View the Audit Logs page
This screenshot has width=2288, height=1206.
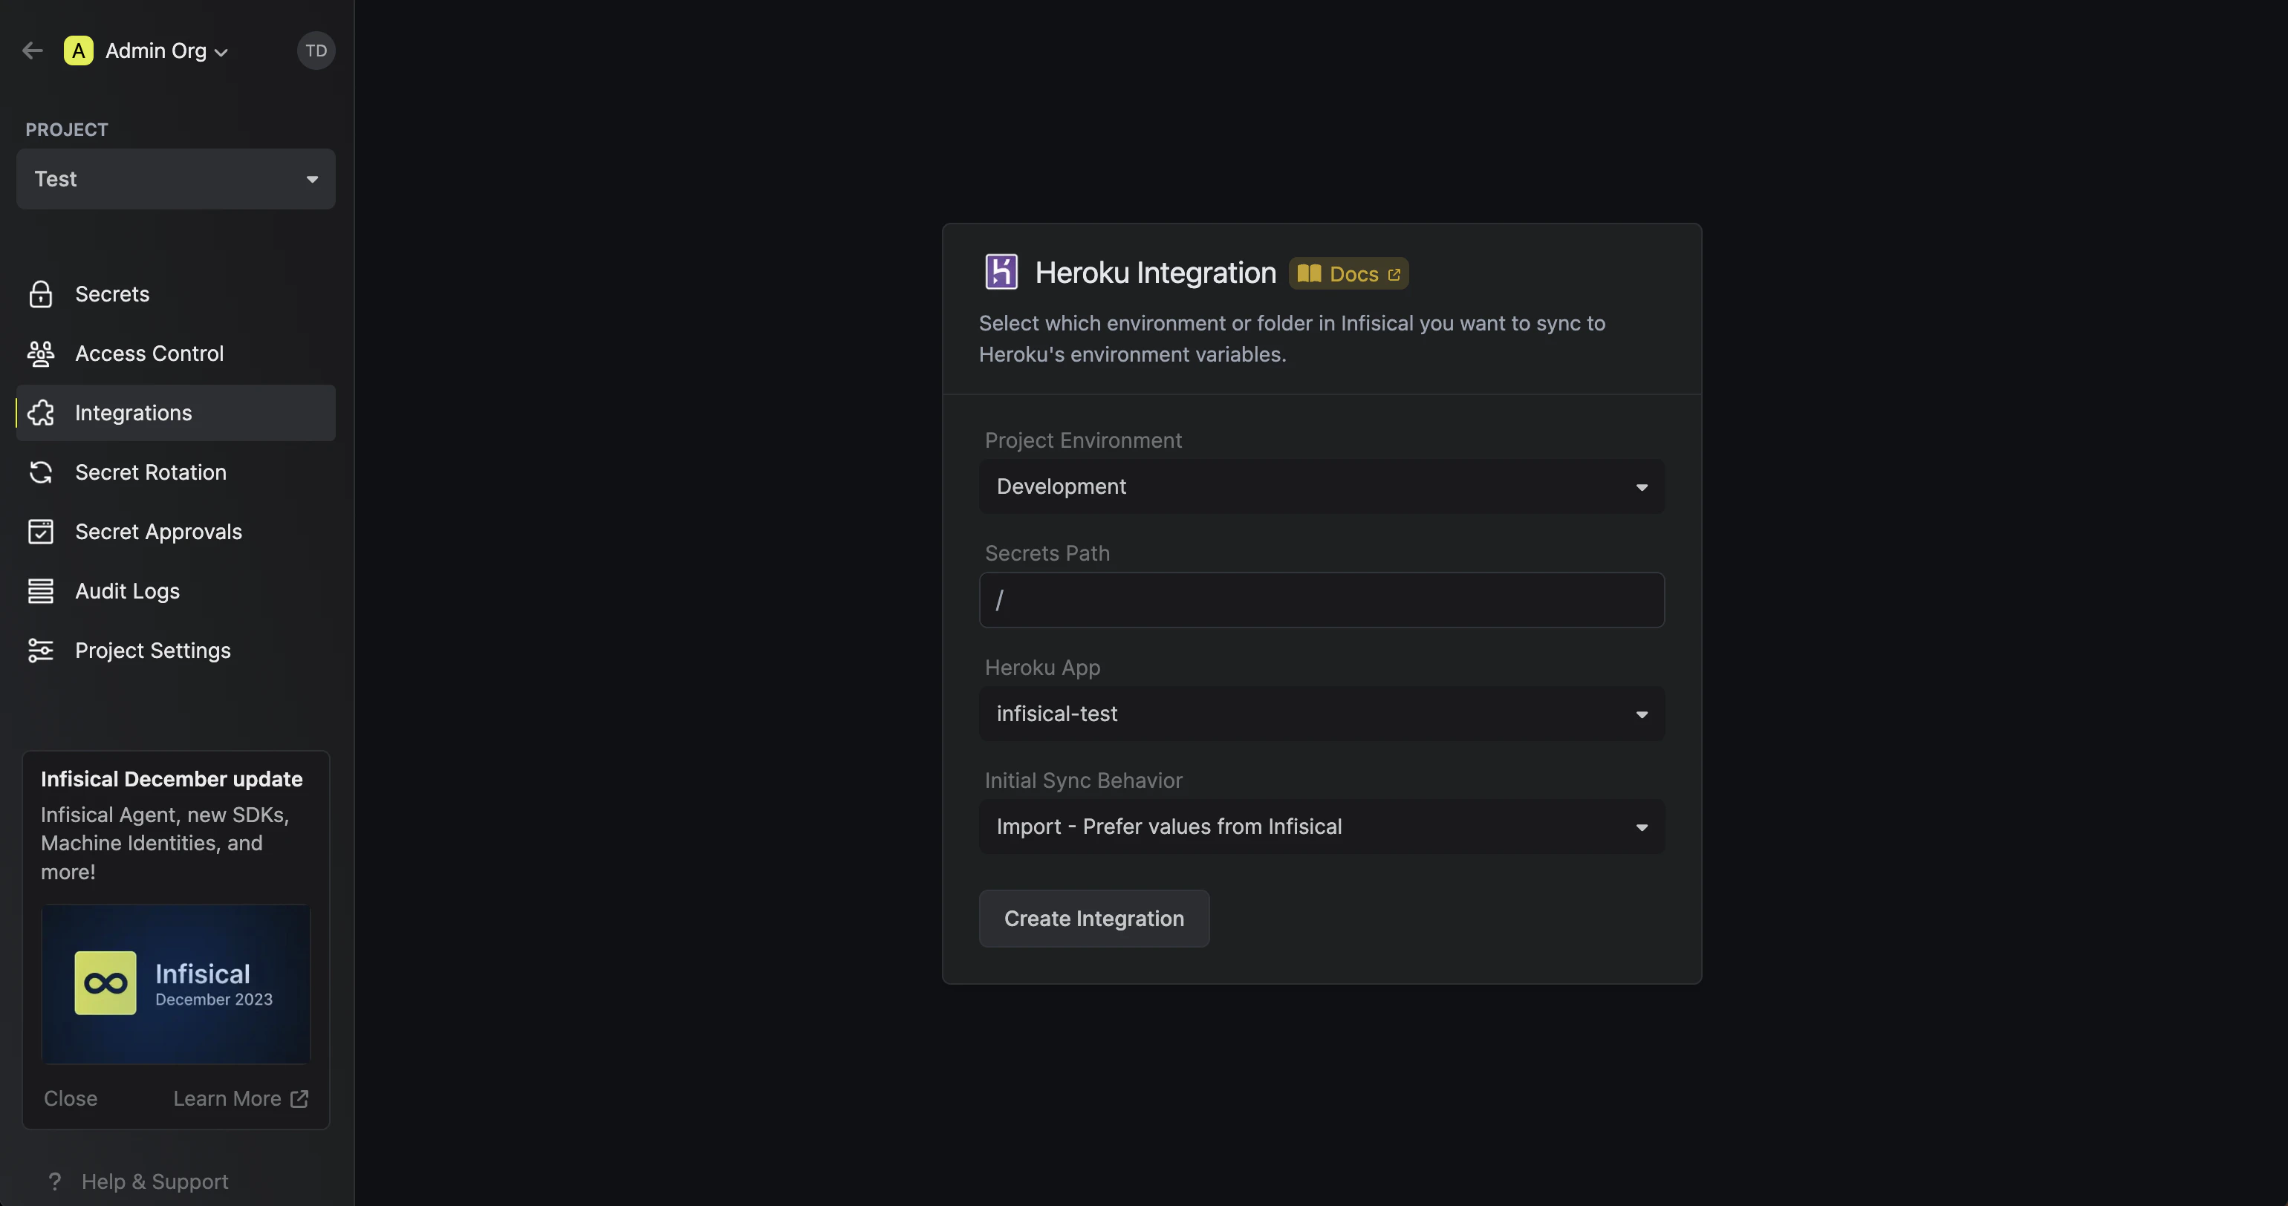coord(176,591)
